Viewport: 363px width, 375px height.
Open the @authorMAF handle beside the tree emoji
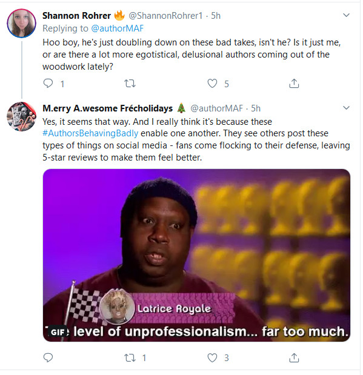coord(216,108)
